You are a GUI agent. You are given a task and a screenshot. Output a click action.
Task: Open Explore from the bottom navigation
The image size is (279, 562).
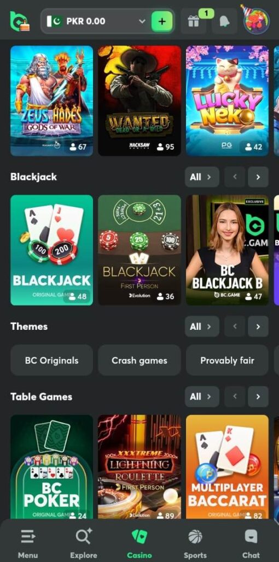84,543
